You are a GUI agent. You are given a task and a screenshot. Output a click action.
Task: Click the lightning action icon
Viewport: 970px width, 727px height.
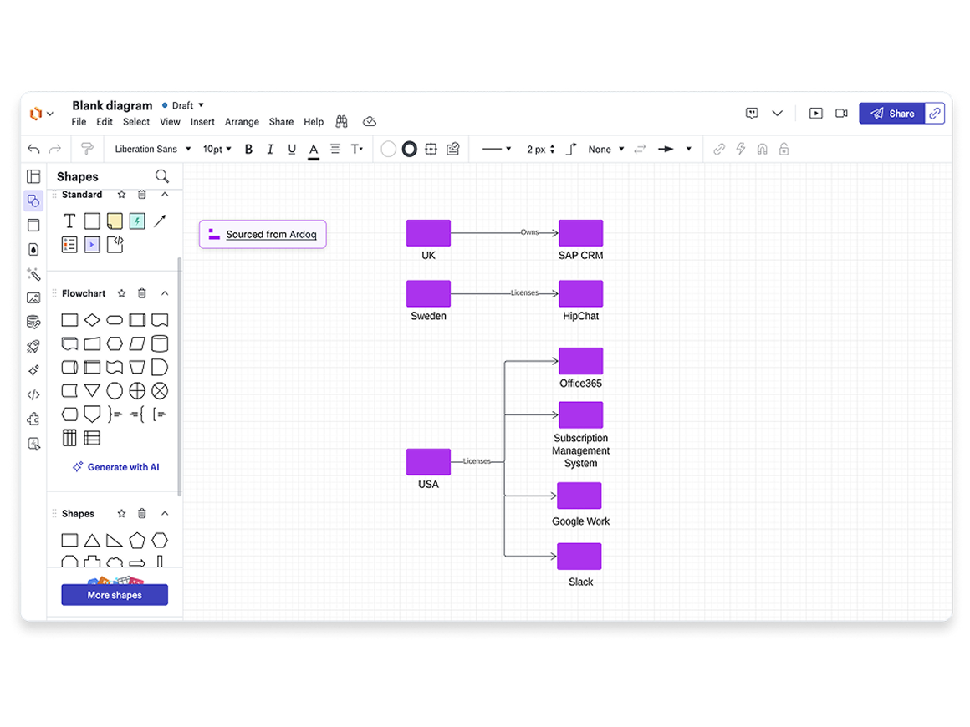click(x=741, y=149)
